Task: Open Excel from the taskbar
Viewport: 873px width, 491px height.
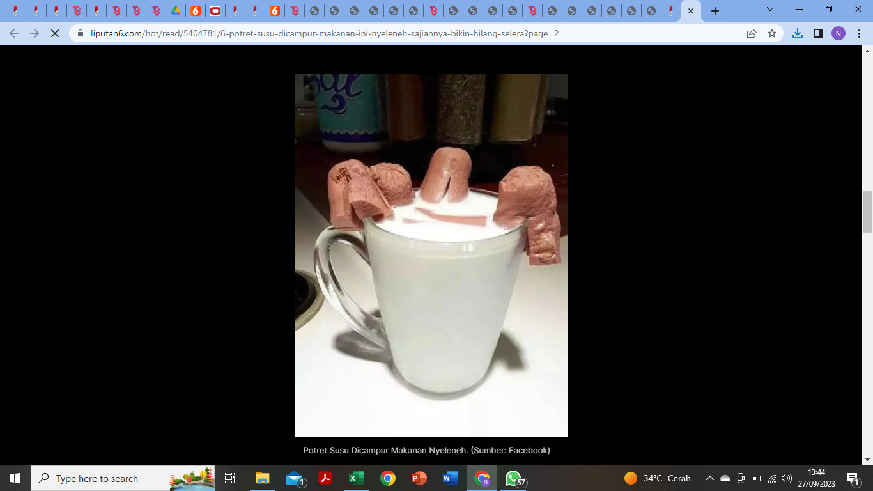Action: click(x=356, y=478)
